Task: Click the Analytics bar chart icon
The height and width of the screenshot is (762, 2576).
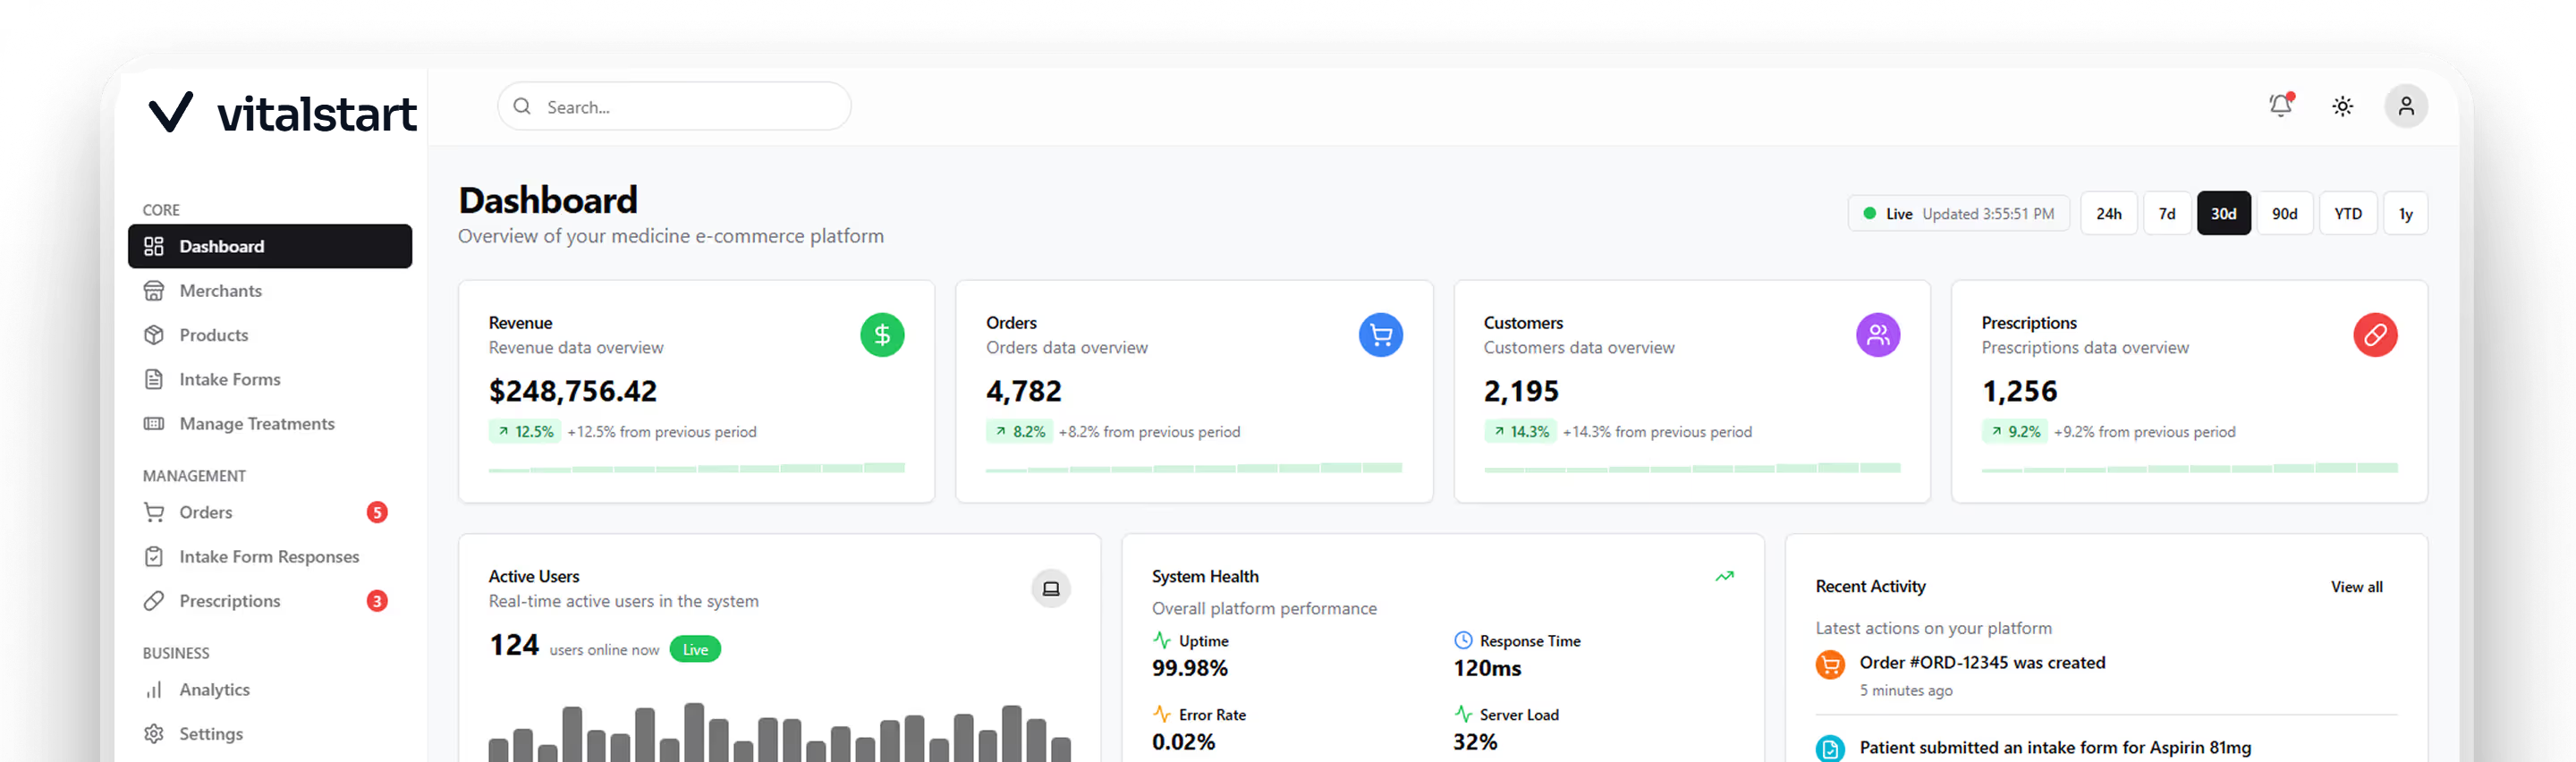Action: [153, 690]
